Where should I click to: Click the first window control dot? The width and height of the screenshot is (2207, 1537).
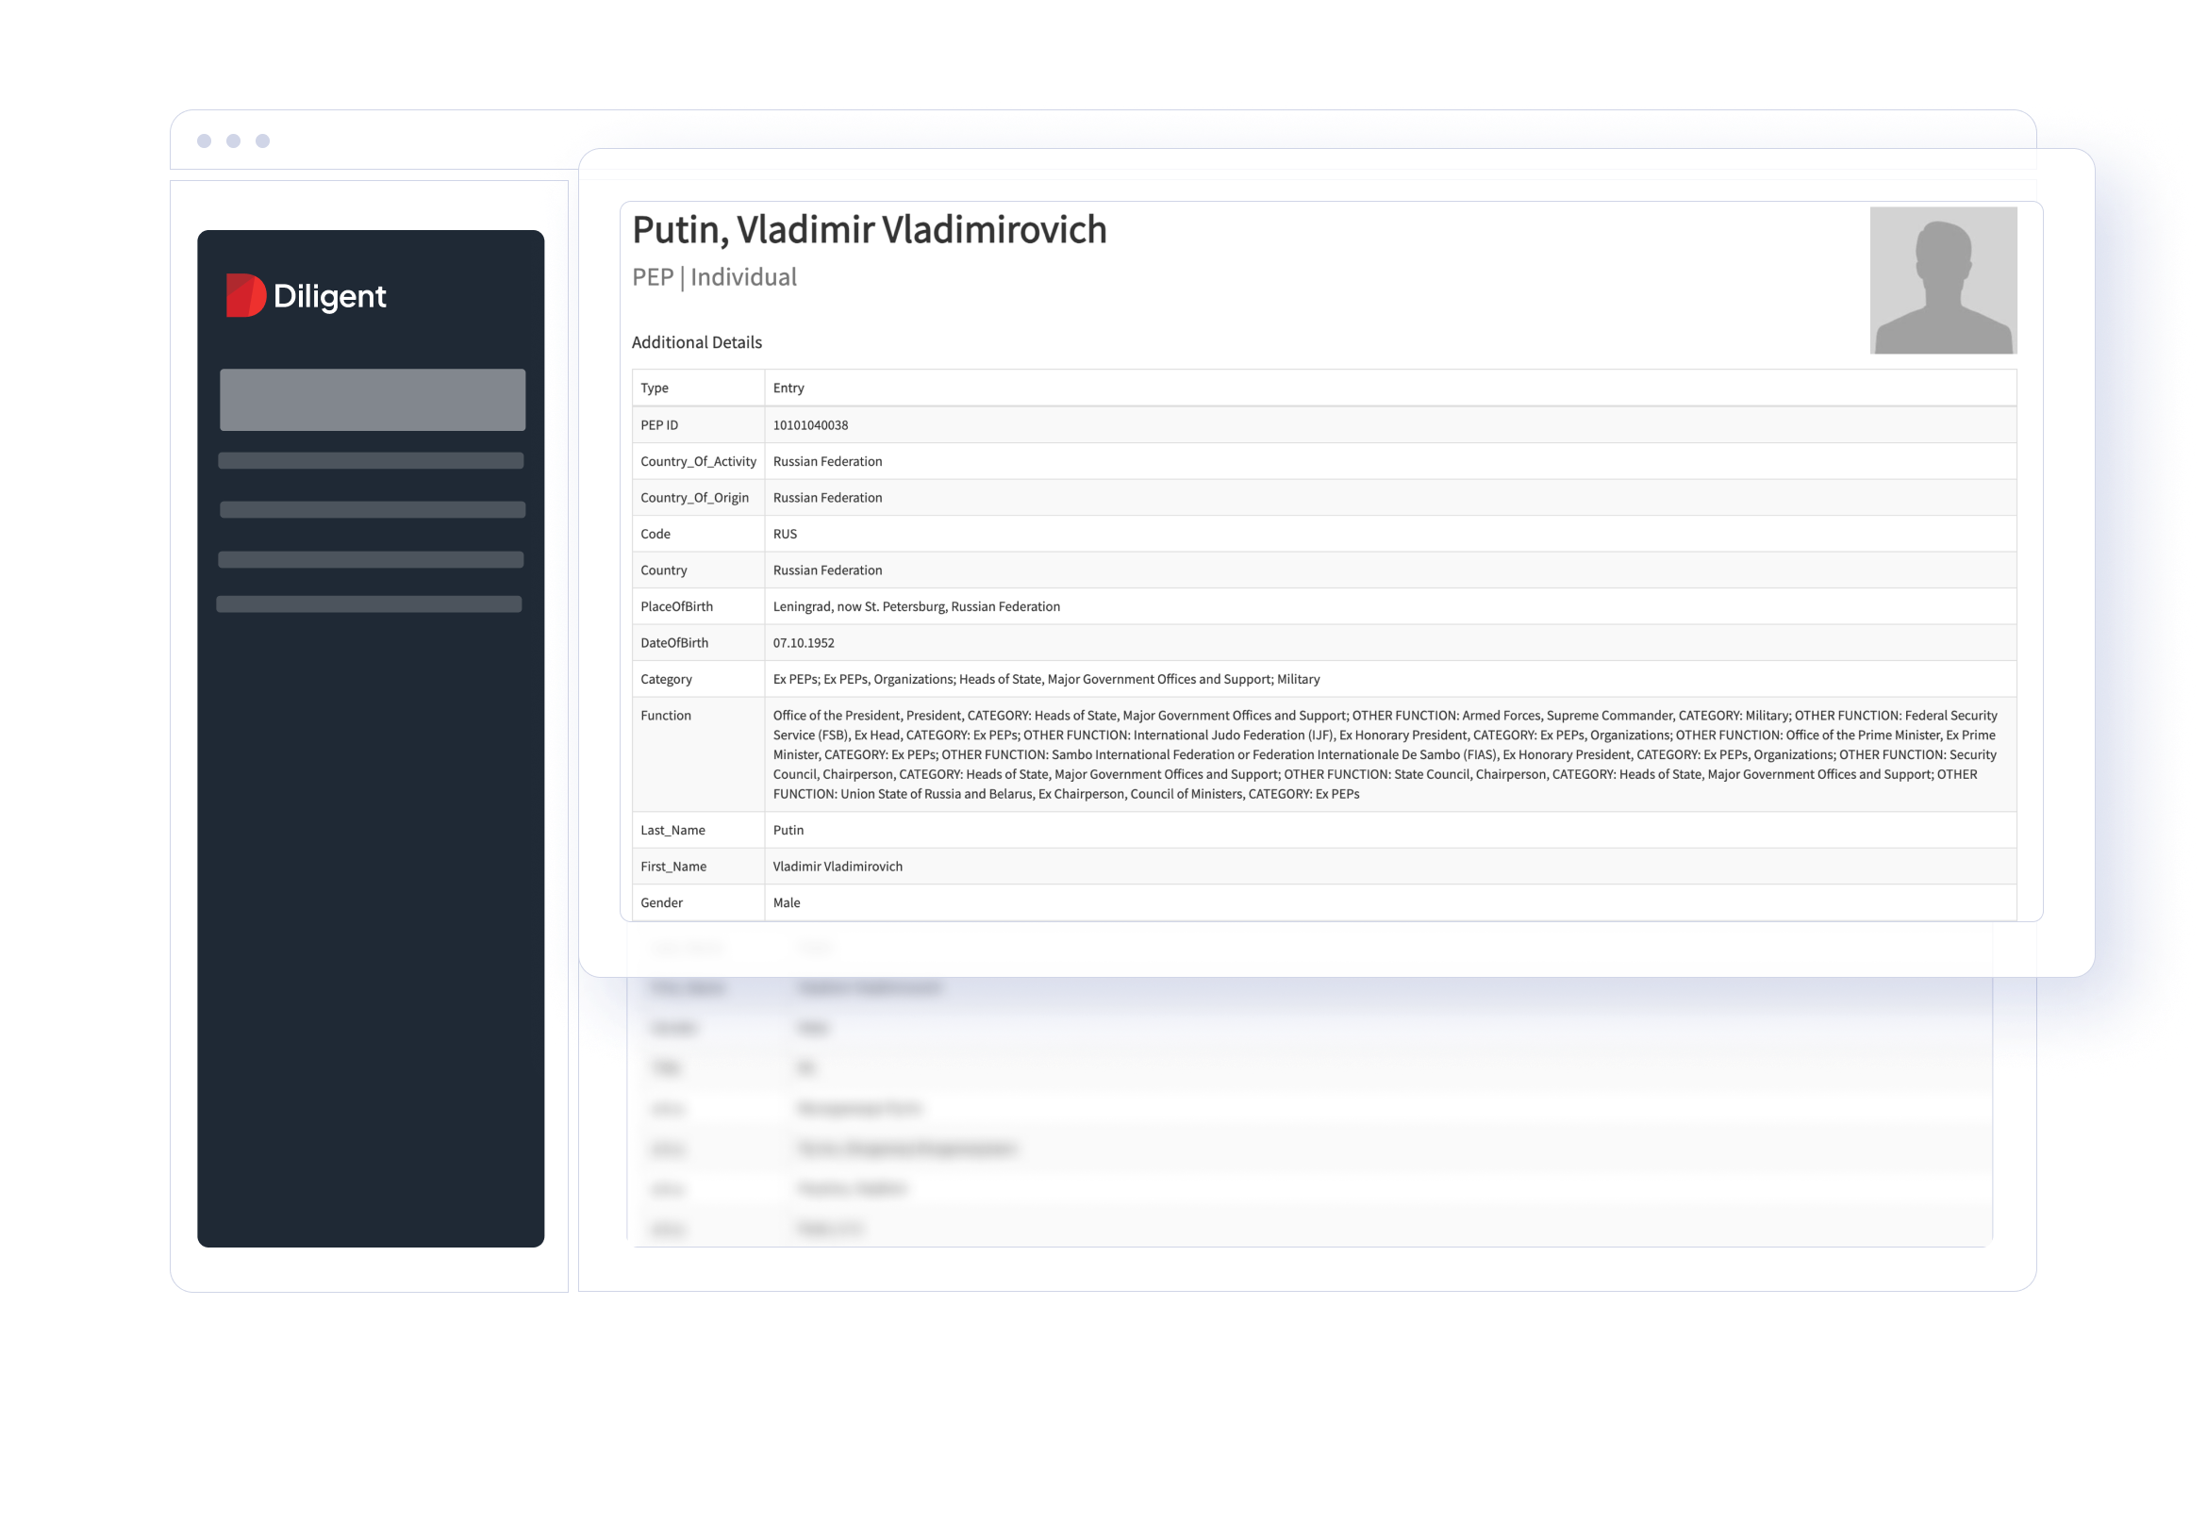pyautogui.click(x=204, y=141)
